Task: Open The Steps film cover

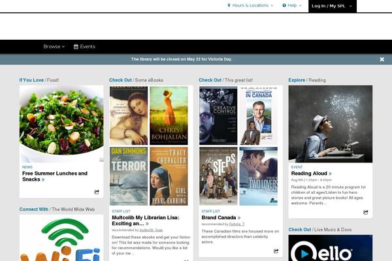Action: point(218,176)
